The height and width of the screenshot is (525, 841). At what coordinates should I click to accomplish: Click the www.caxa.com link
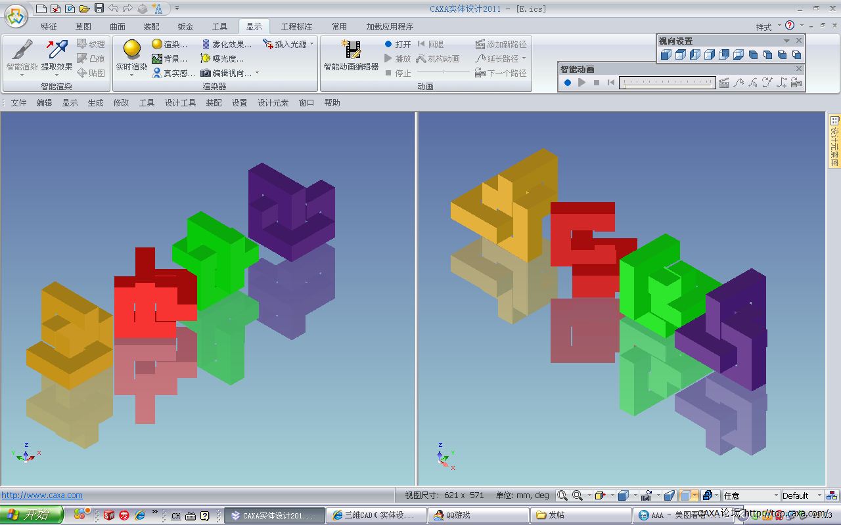[42, 495]
